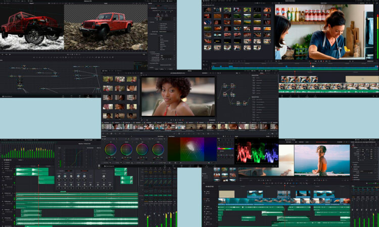
Task: Select the top-left gallery still in Color window
Action: tap(108, 79)
